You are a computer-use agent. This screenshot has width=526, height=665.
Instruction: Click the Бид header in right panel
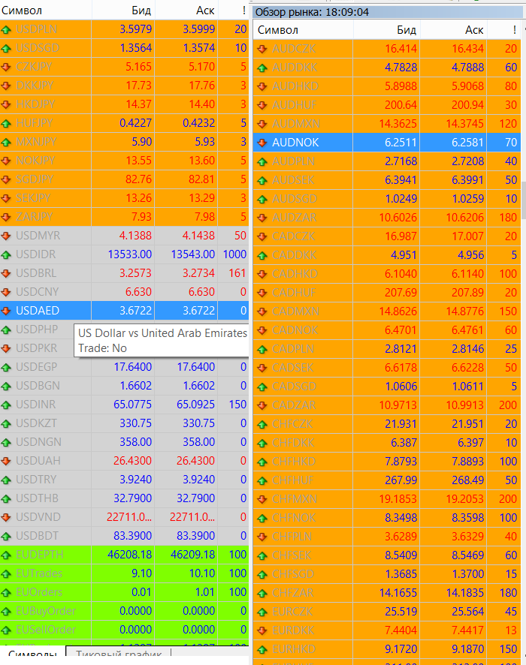(x=386, y=30)
